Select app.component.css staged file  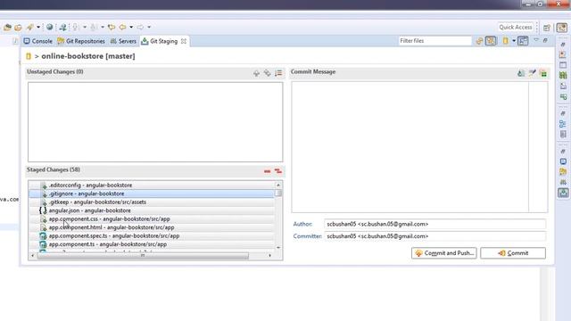[x=152, y=219]
